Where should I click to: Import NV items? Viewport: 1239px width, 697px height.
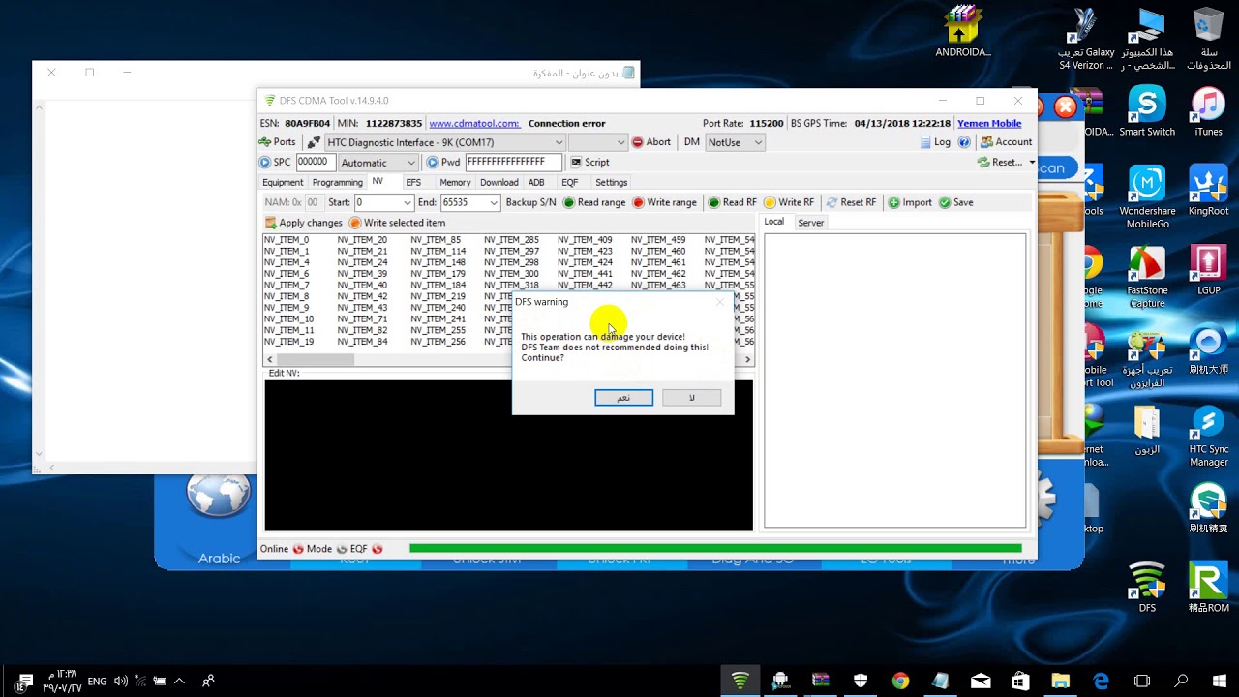(x=910, y=202)
